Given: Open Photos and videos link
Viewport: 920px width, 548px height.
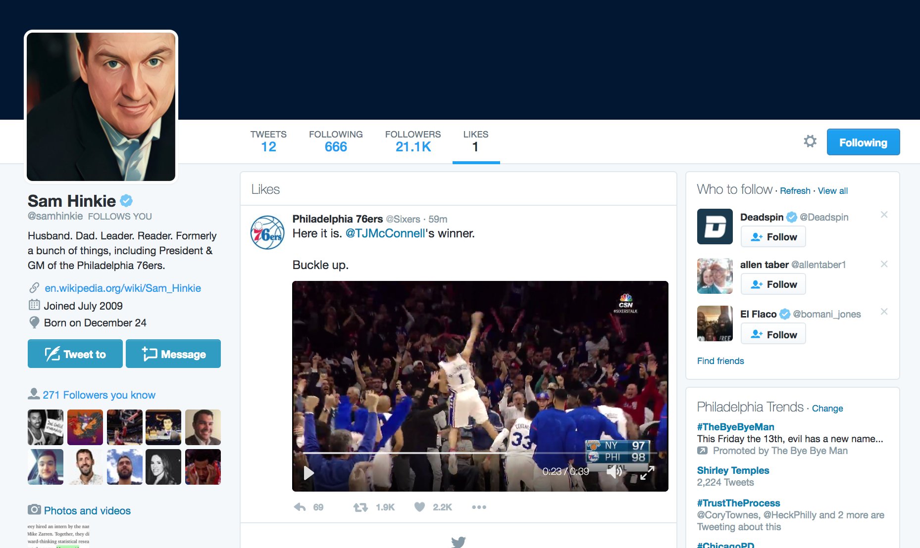Looking at the screenshot, I should click(x=87, y=510).
